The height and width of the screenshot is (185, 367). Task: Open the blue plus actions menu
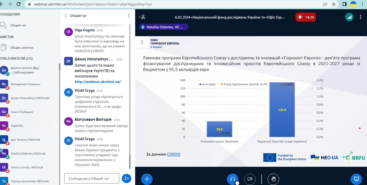pyautogui.click(x=147, y=179)
